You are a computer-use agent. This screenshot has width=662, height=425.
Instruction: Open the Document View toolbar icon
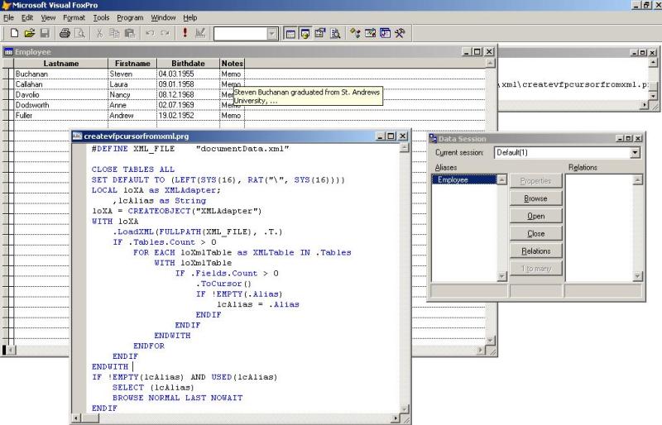pos(335,33)
